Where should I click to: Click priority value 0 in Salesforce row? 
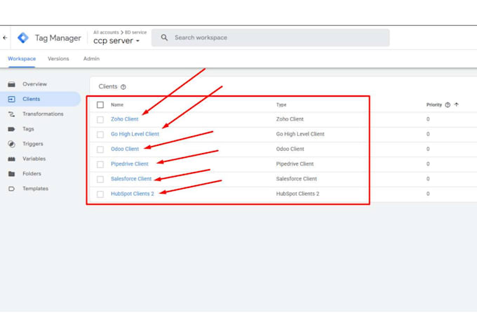pos(428,179)
